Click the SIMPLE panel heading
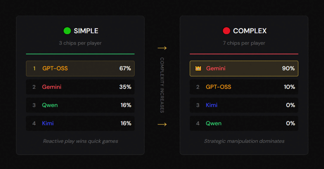This screenshot has width=324, height=169. [x=86, y=31]
